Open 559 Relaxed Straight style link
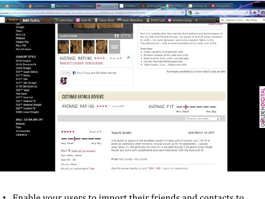The image size is (265, 199). [x=28, y=105]
